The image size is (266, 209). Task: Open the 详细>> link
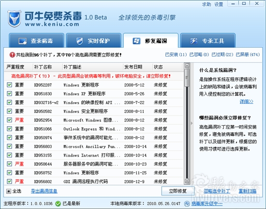[246, 102]
